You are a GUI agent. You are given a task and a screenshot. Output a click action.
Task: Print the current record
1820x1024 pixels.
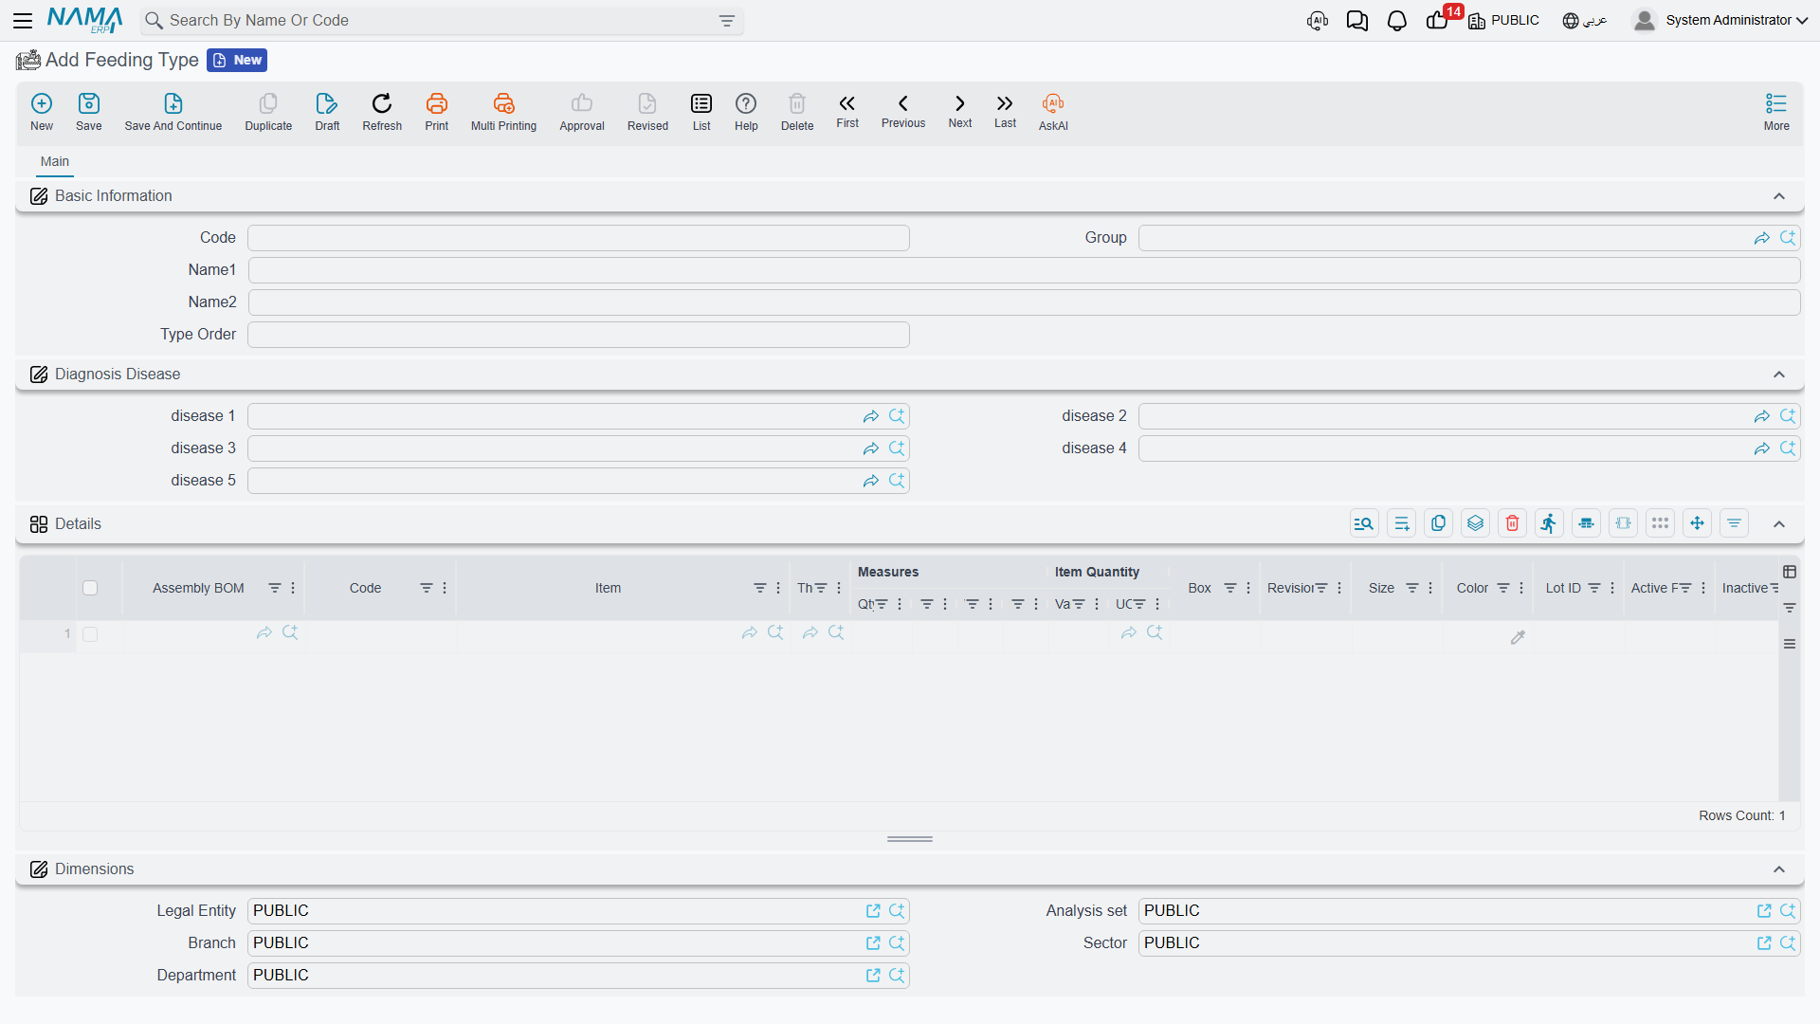437,112
